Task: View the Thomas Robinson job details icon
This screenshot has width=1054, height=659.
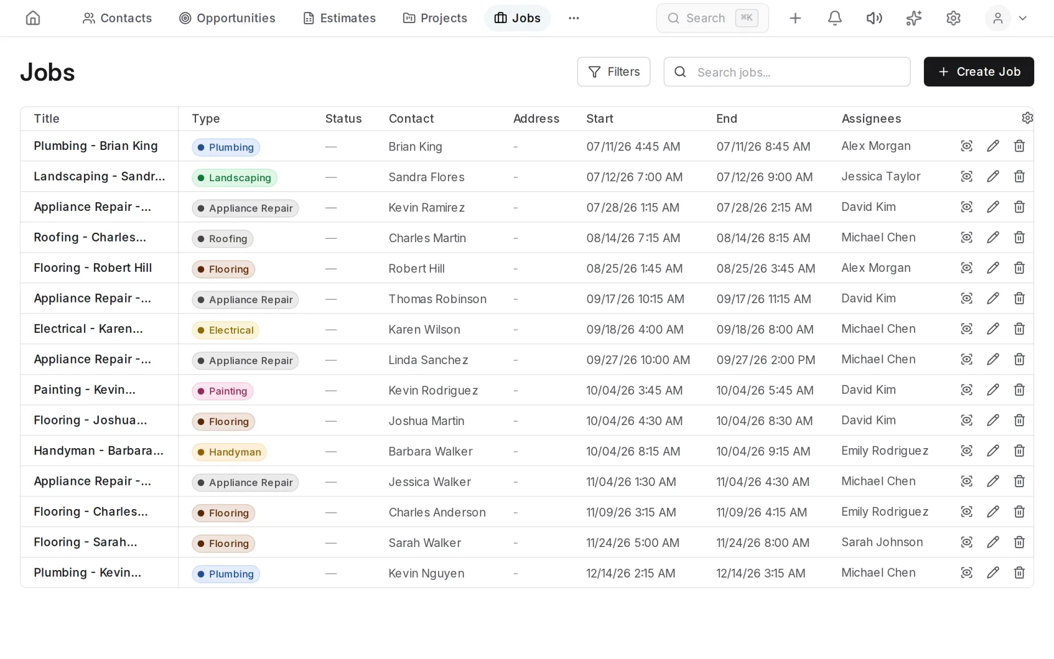Action: point(966,298)
